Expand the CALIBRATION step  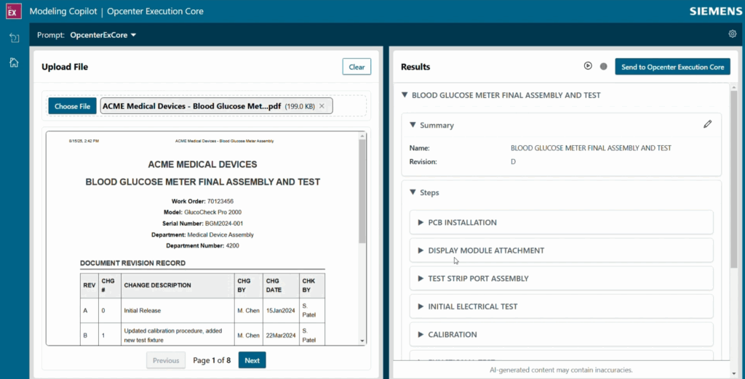[420, 335]
